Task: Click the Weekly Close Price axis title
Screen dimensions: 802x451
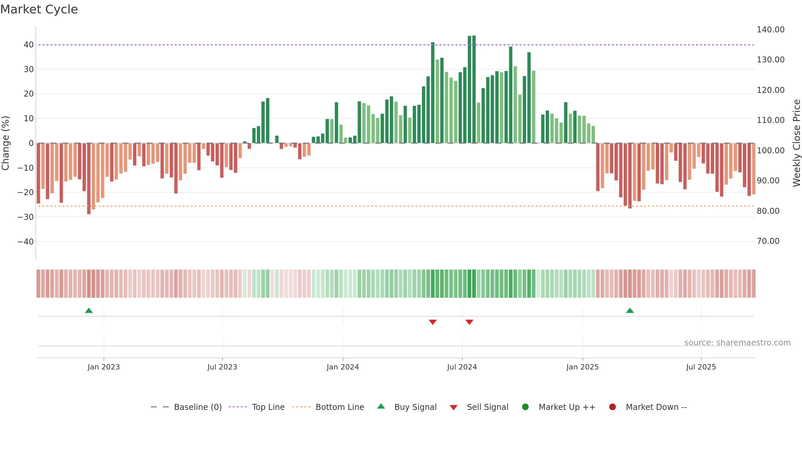Action: (x=797, y=143)
